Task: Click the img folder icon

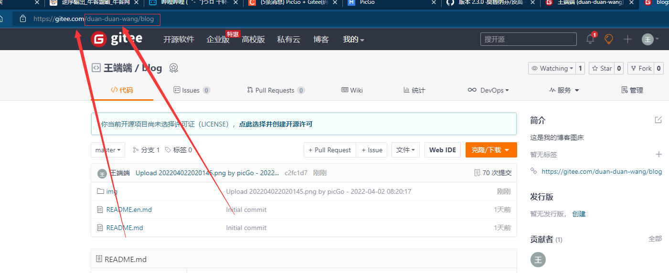Action: (x=100, y=191)
